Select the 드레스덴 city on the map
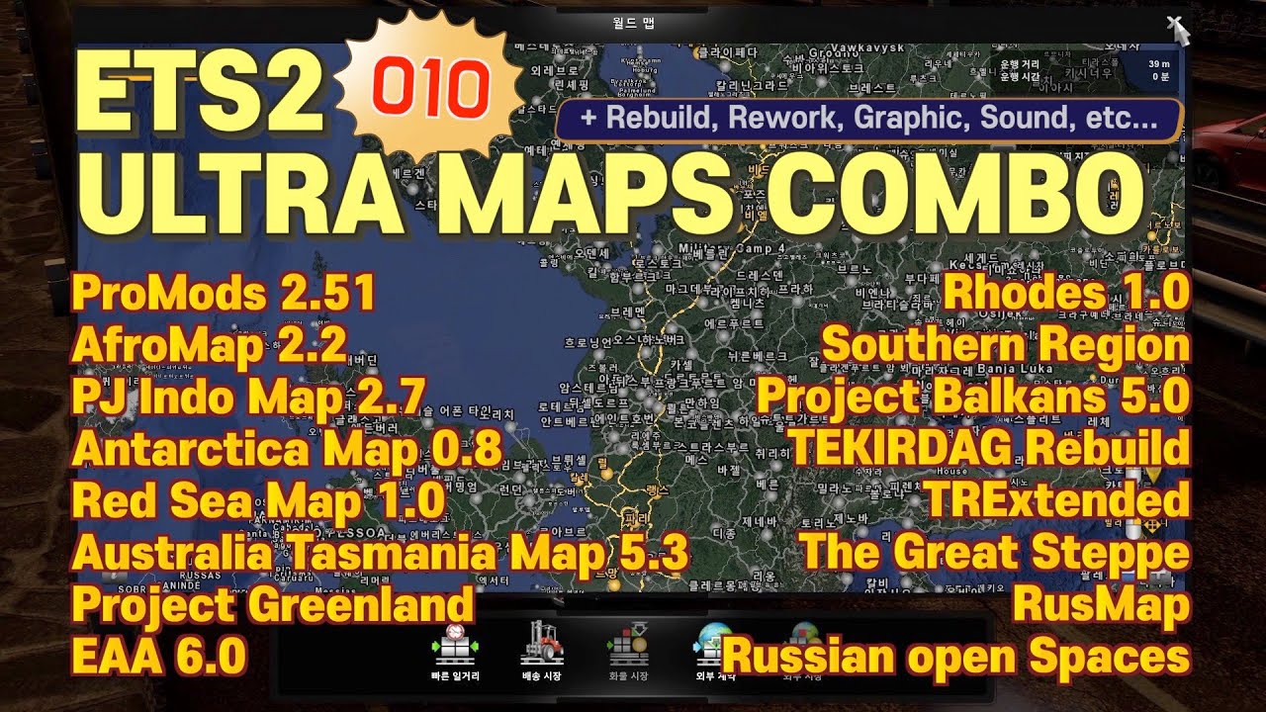1266x712 pixels. [x=760, y=275]
